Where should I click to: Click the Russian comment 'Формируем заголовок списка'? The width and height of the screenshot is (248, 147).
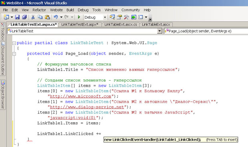[x=78, y=64]
